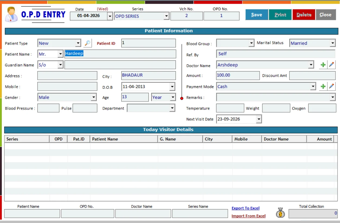The image size is (340, 223).
Task: Click the City field showing BHADAUR
Action: [x=148, y=76]
